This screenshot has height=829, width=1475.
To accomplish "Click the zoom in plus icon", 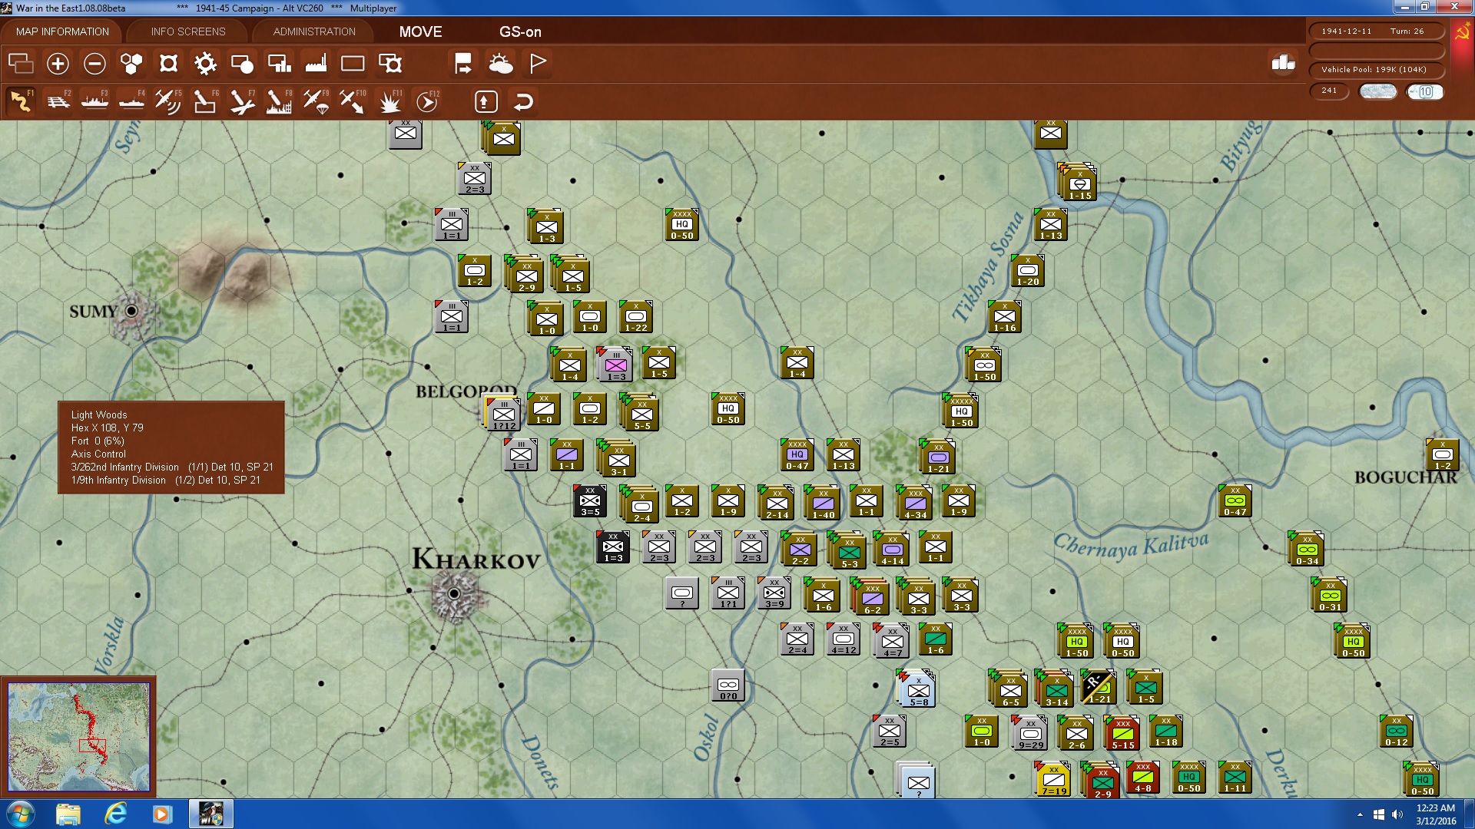I will click(58, 64).
